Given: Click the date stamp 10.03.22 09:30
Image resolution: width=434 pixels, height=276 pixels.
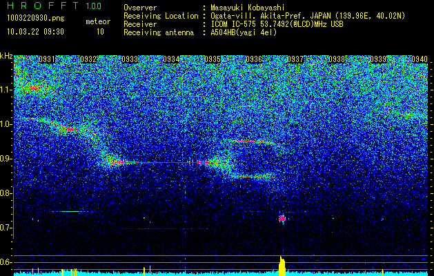Looking at the screenshot, I should coord(35,32).
